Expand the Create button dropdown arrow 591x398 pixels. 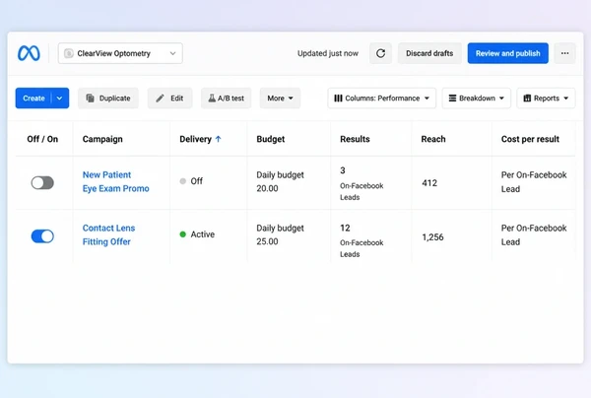(60, 98)
